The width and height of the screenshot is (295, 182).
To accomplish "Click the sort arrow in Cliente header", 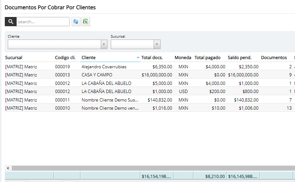I will pyautogui.click(x=138, y=58).
